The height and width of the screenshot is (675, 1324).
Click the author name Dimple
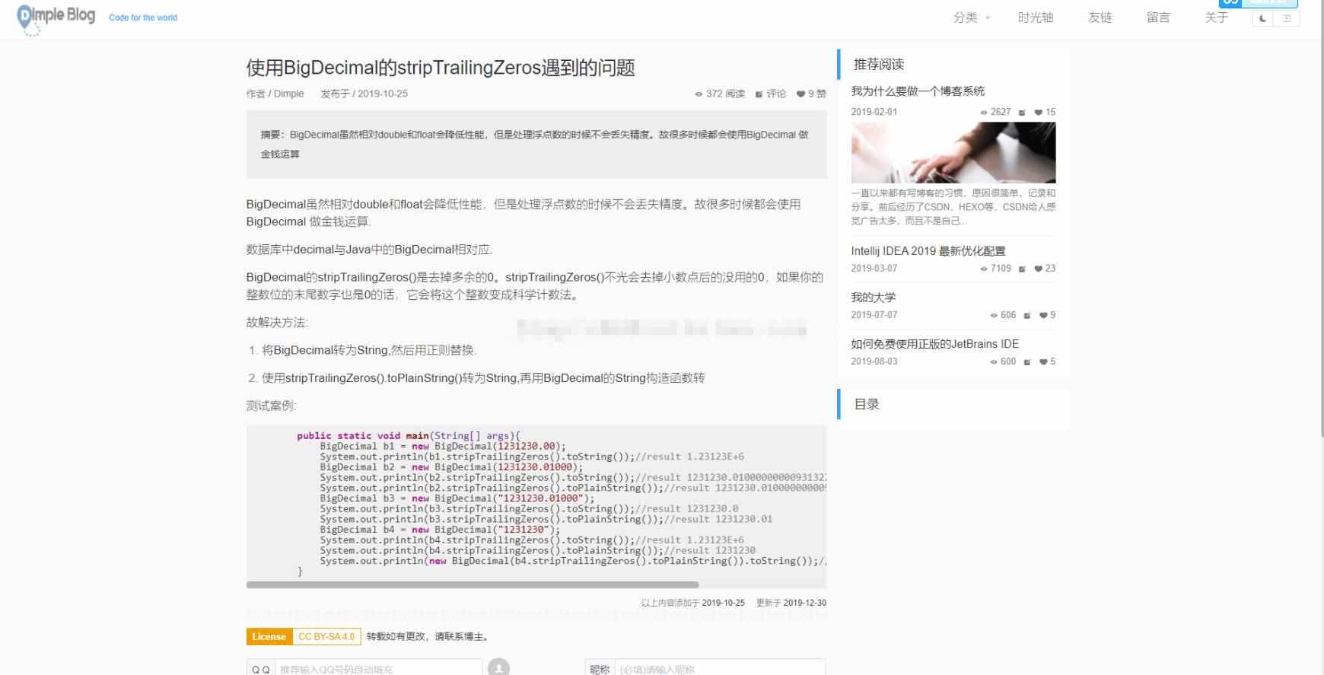click(x=288, y=94)
